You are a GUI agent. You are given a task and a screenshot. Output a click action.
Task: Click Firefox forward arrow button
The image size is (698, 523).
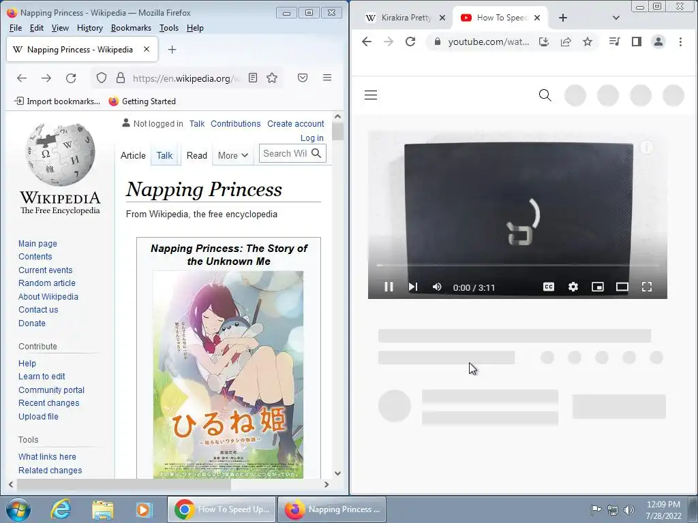pos(46,78)
